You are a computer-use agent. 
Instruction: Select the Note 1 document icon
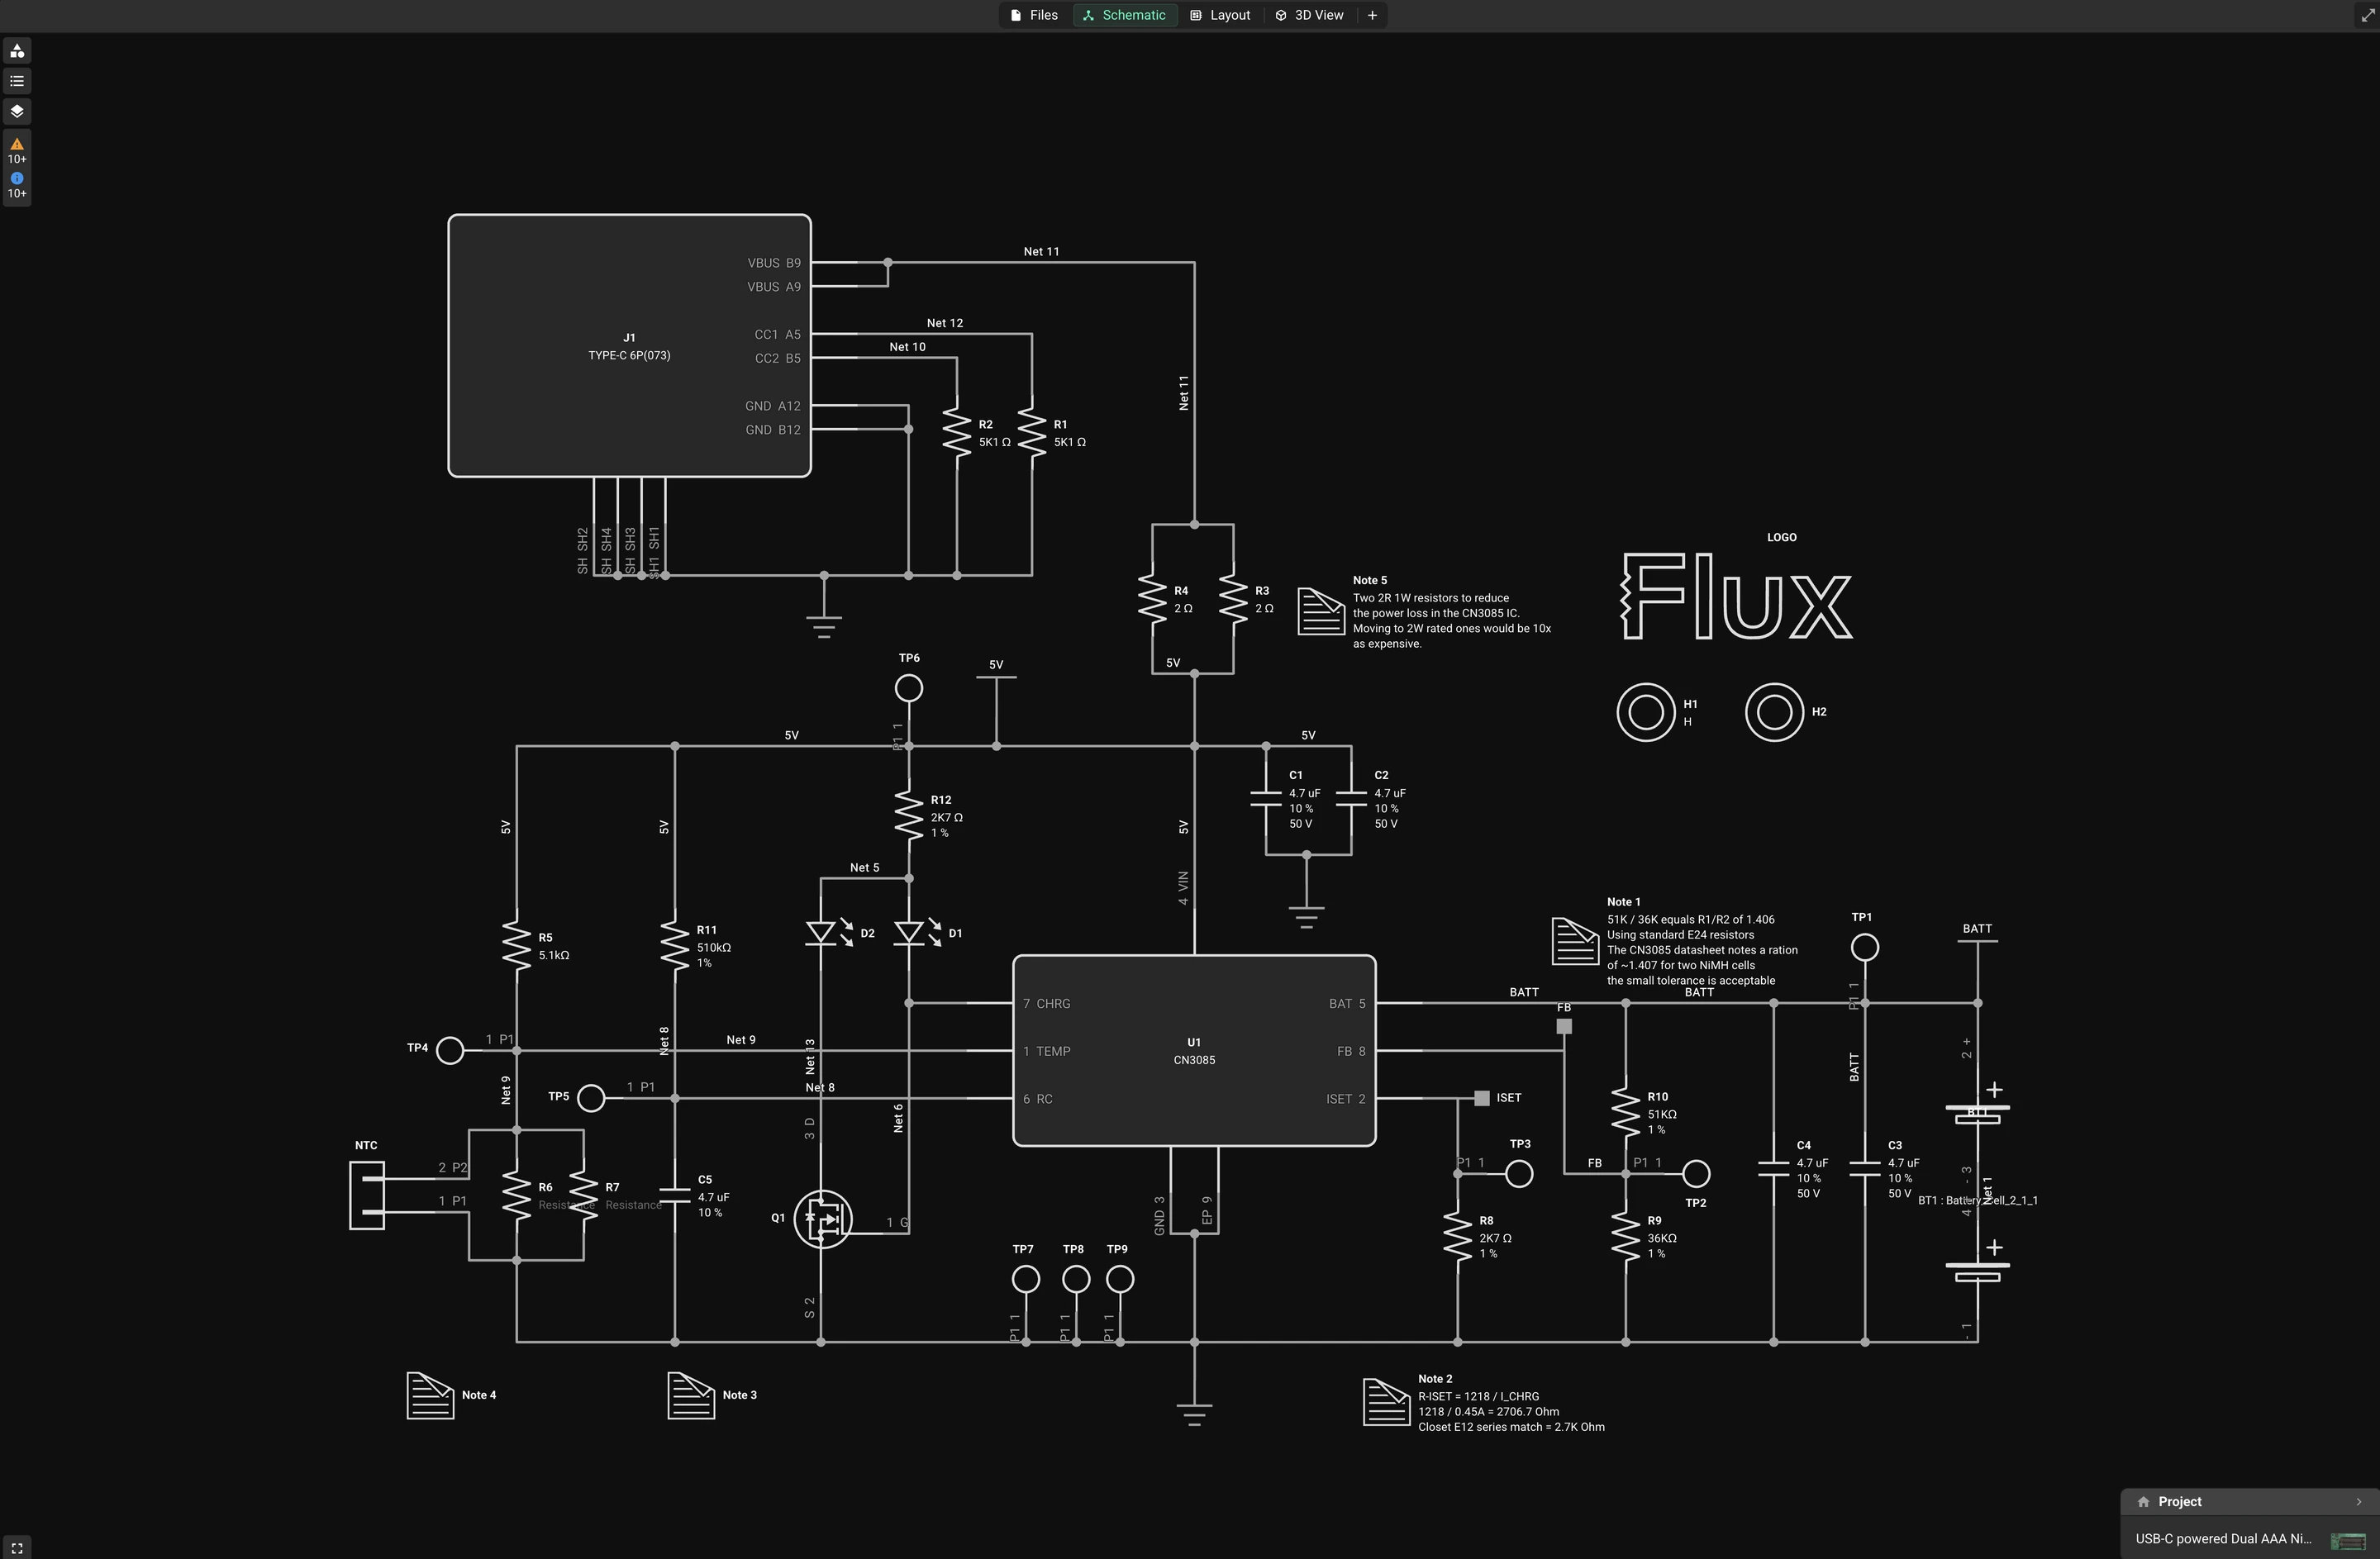tap(1575, 940)
